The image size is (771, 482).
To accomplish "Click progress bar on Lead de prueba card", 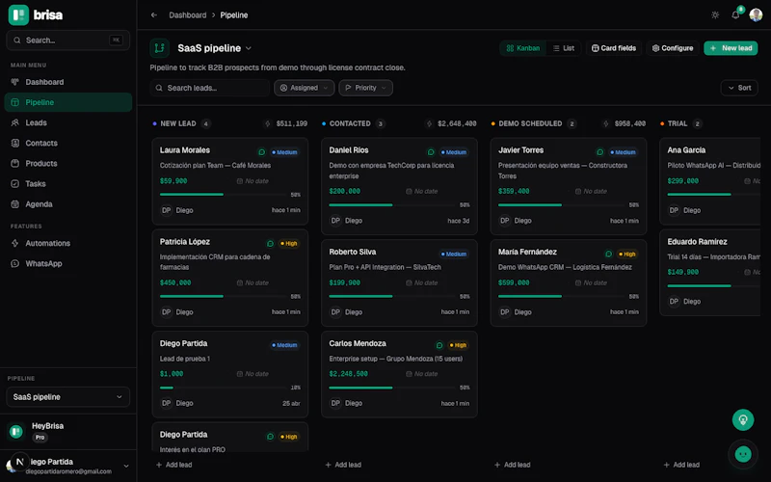I will click(x=224, y=388).
